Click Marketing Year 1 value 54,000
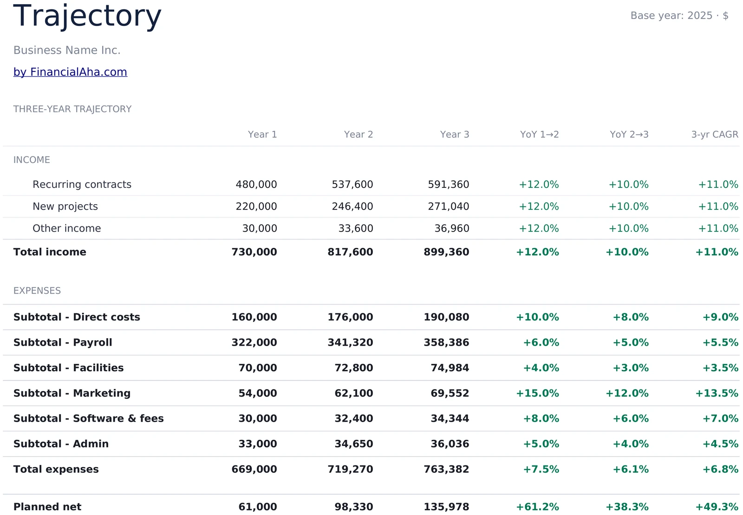Screen dimensions: 743x515 click(258, 393)
